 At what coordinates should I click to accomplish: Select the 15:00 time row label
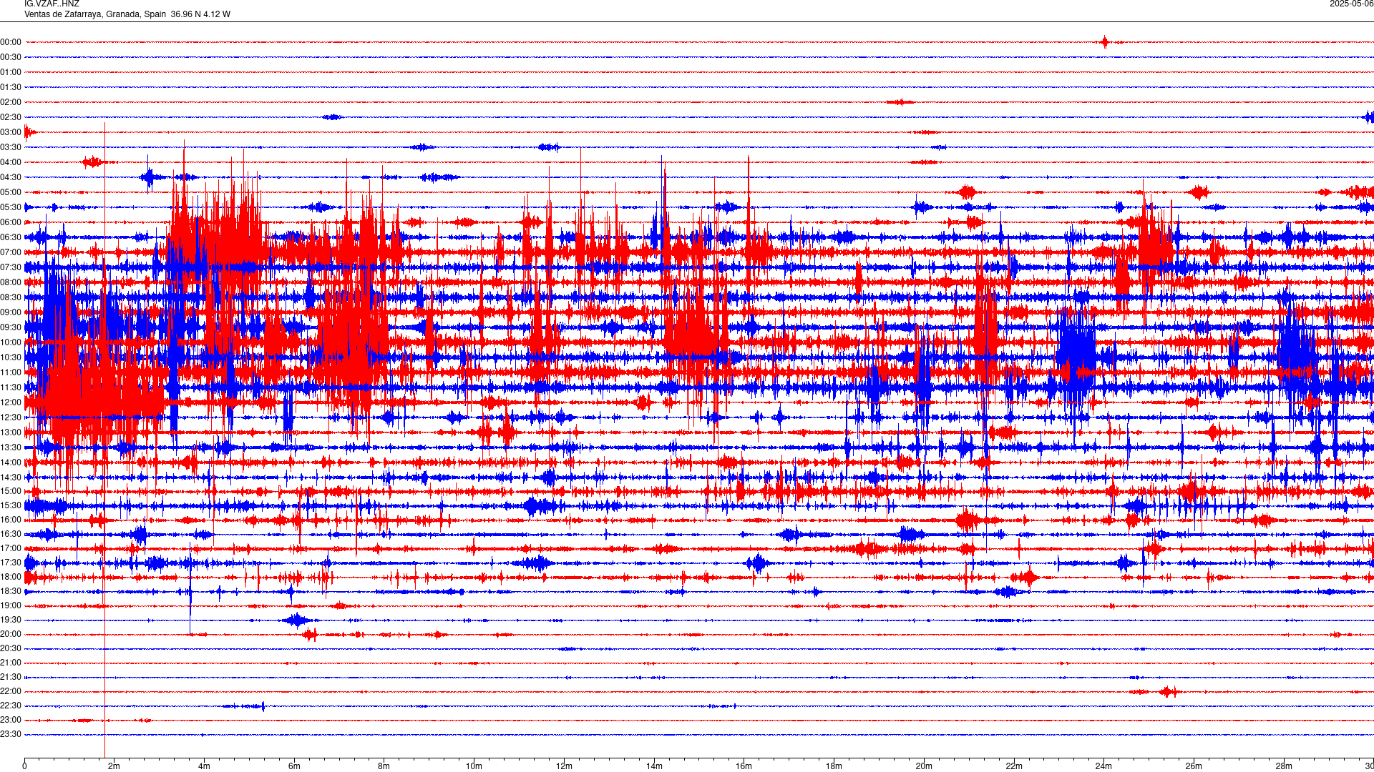click(11, 491)
